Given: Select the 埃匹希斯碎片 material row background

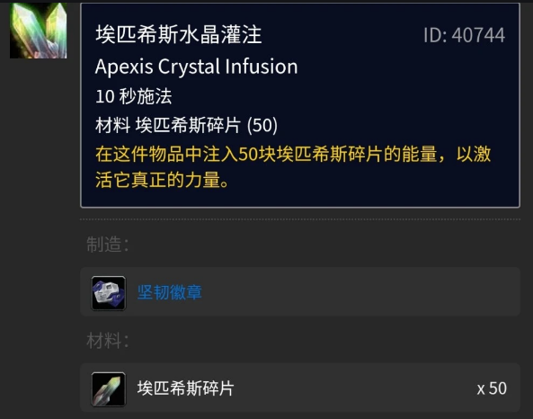Looking at the screenshot, I should click(x=300, y=388).
